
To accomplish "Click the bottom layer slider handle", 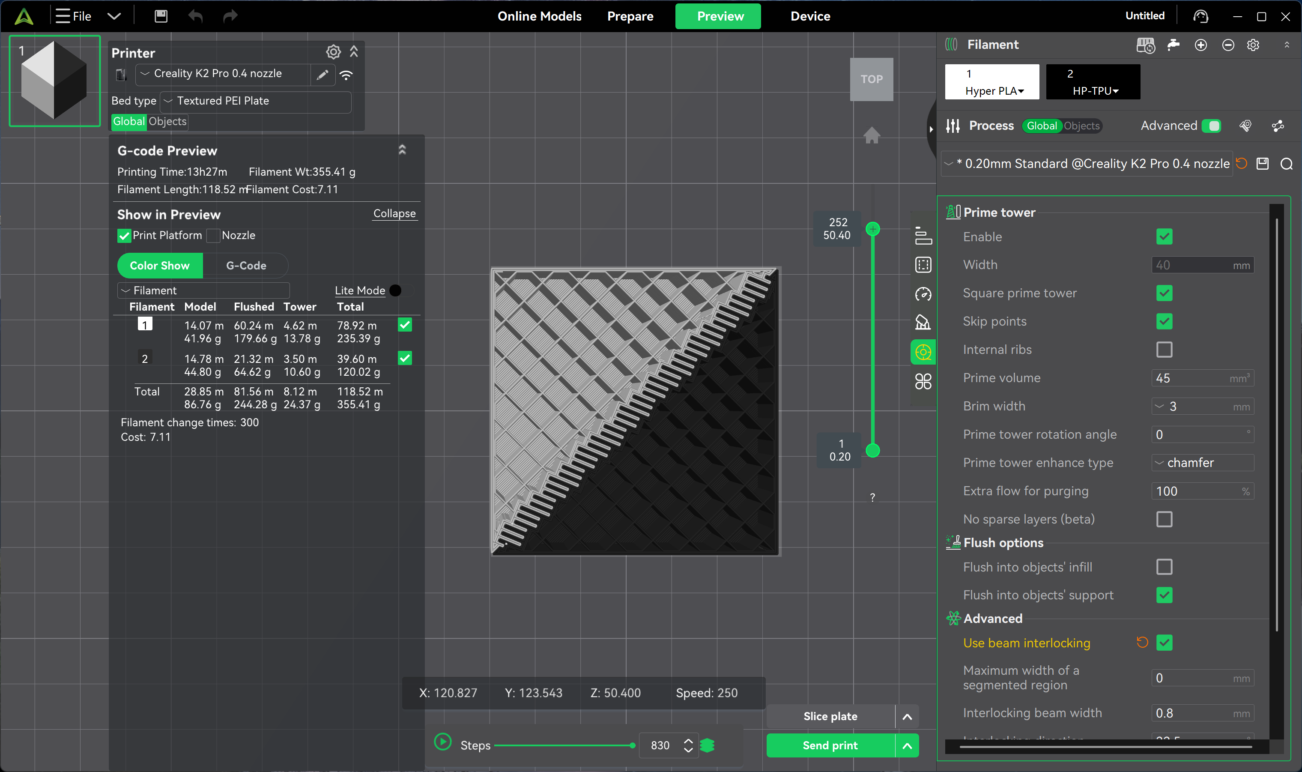I will click(872, 451).
